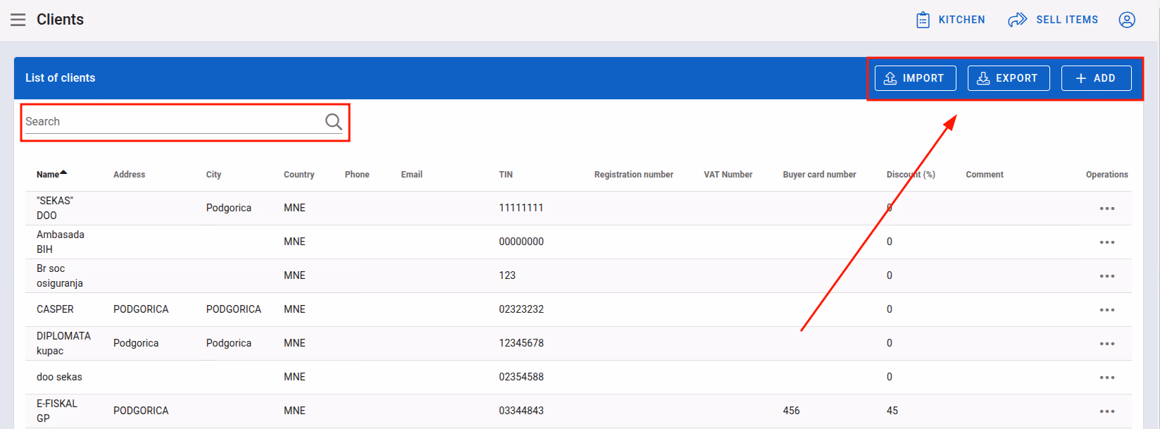
Task: Click the List of clients heading
Action: (x=60, y=78)
